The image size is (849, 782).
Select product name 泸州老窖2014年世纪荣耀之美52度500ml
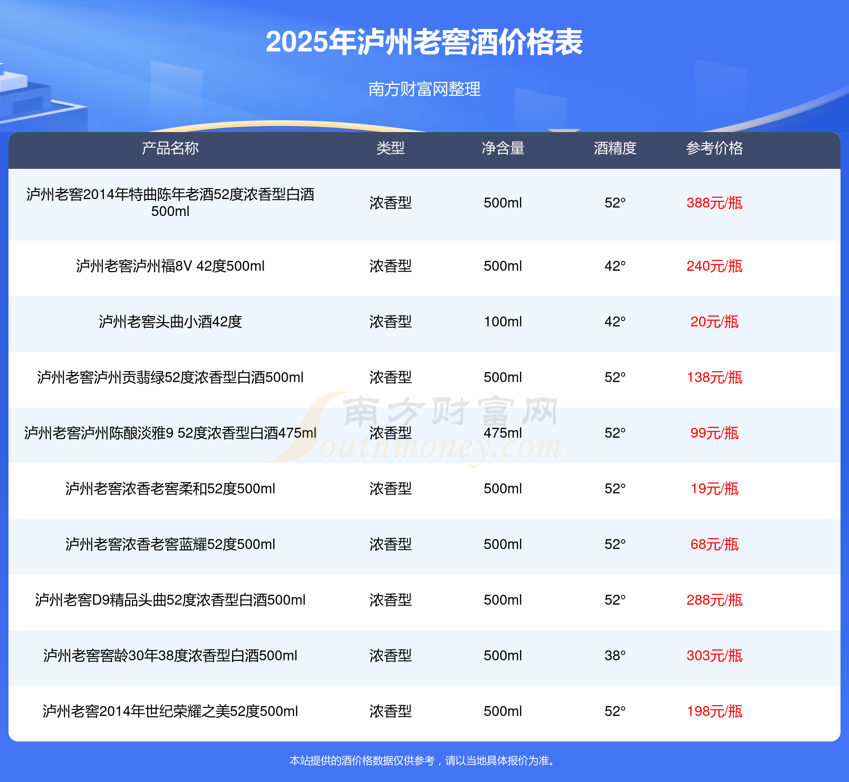coord(170,711)
